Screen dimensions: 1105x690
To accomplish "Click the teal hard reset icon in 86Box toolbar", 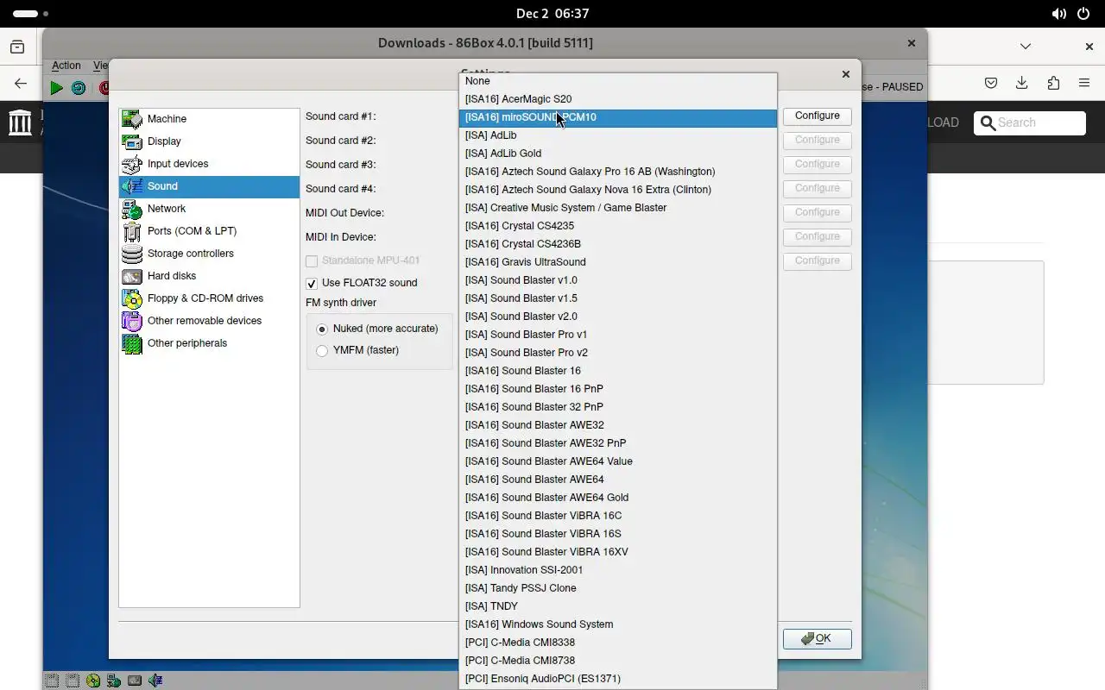I will click(x=79, y=87).
